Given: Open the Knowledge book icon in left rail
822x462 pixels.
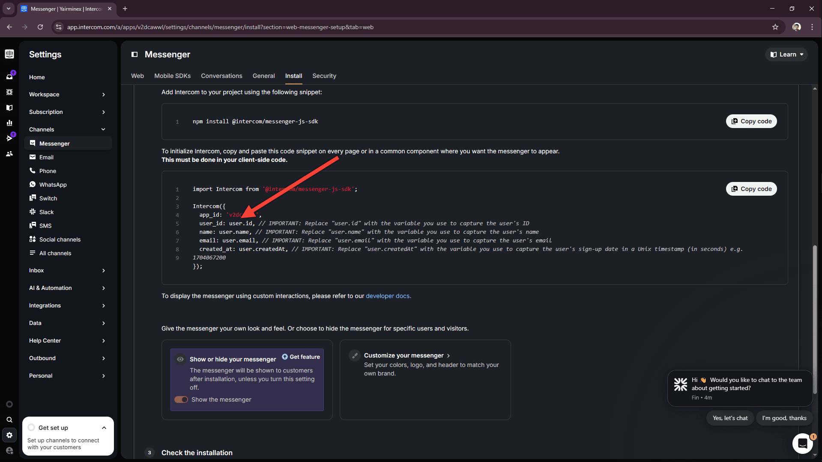Looking at the screenshot, I should 9,107.
